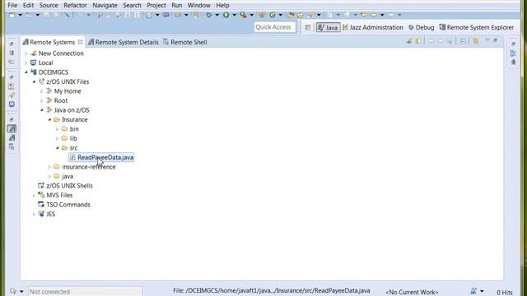Select z/OS UNIX Shells item
This screenshot has width=527, height=296.
[x=69, y=186]
